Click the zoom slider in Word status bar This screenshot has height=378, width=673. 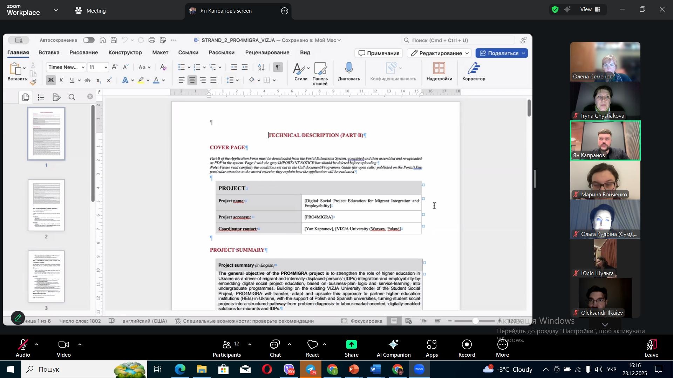475,321
